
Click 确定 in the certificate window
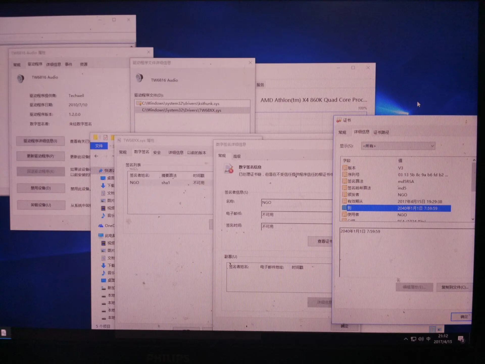(461, 316)
